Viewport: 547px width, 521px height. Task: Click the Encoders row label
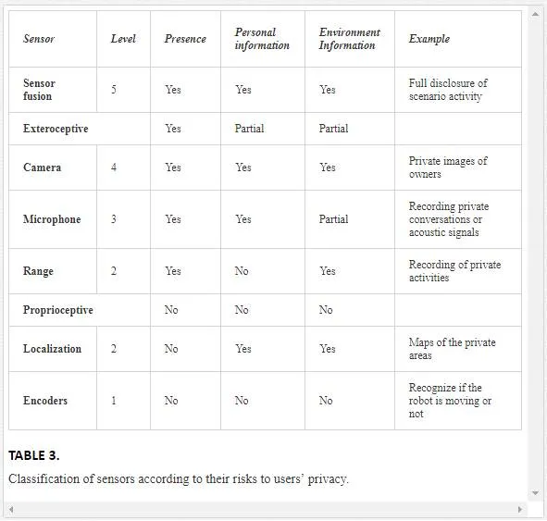point(45,401)
